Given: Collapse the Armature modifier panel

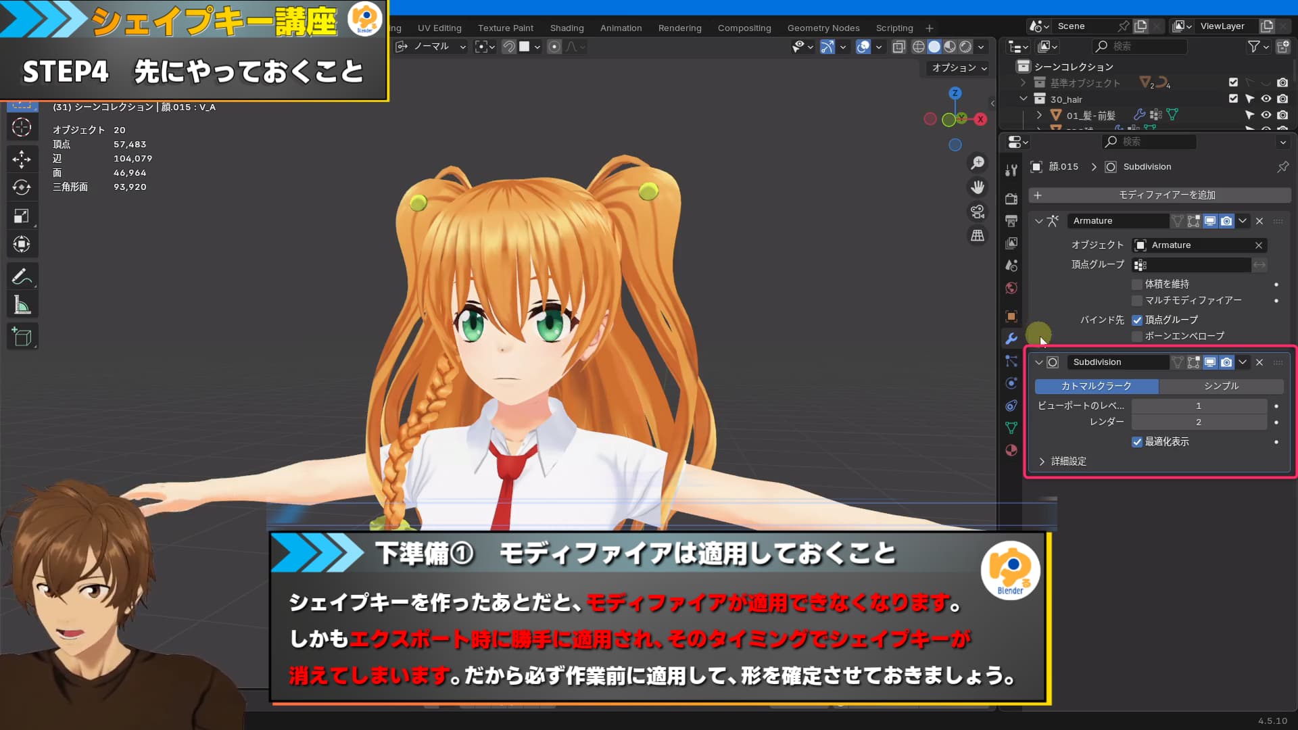Looking at the screenshot, I should [x=1039, y=221].
